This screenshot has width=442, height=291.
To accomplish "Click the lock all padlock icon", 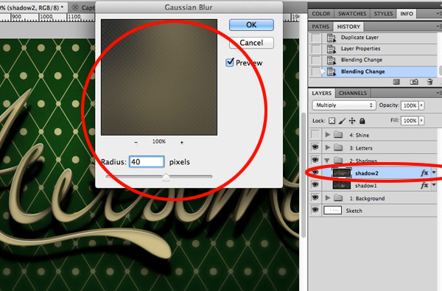I will (362, 121).
